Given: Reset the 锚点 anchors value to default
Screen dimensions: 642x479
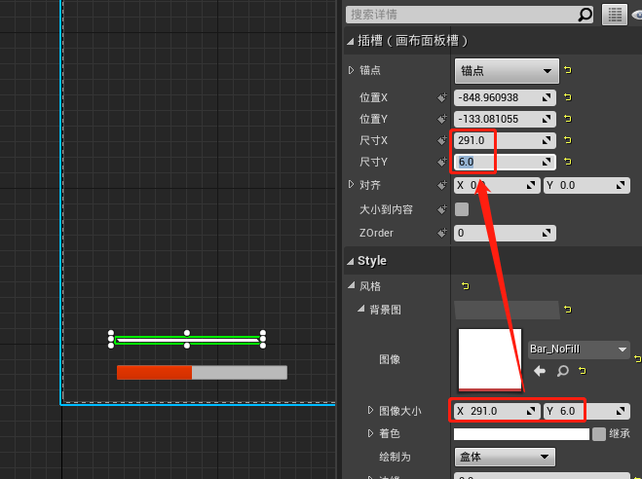Looking at the screenshot, I should pos(568,70).
